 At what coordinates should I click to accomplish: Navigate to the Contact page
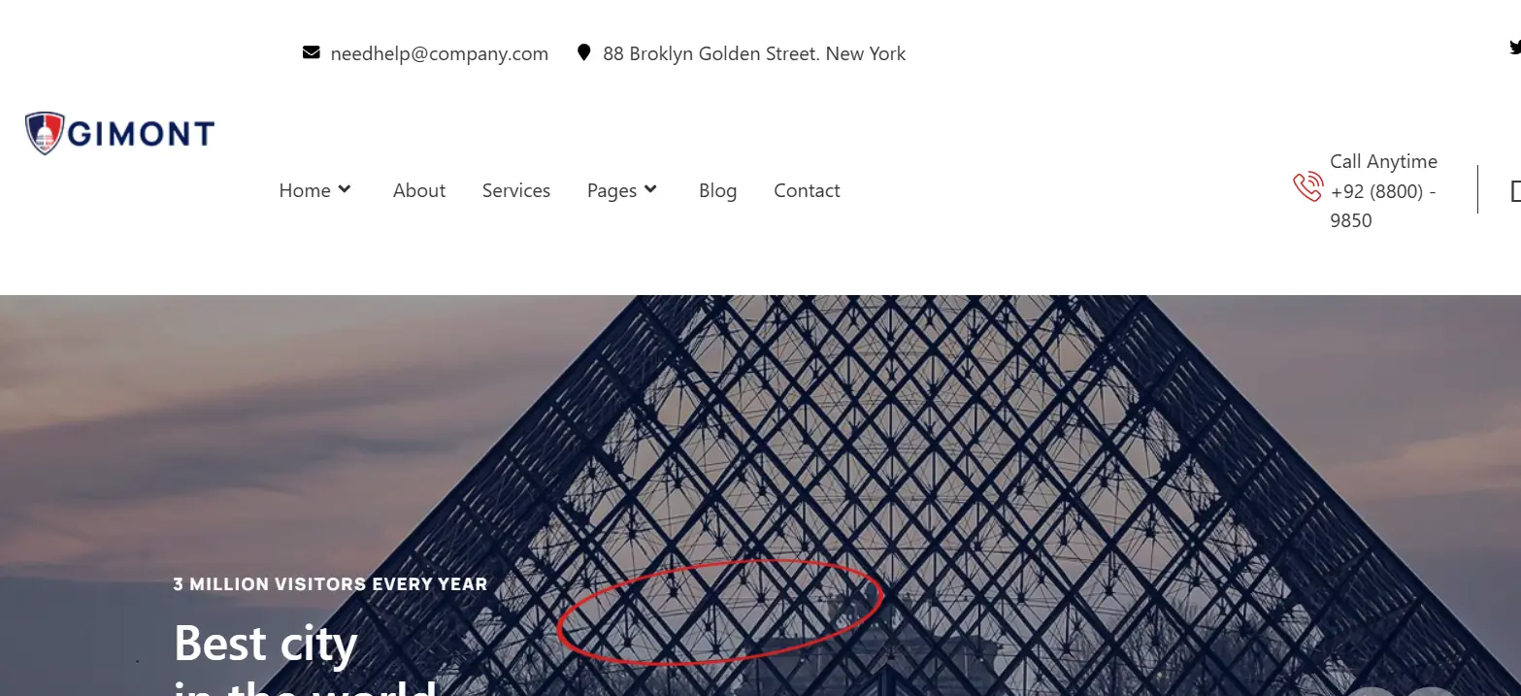coord(807,190)
